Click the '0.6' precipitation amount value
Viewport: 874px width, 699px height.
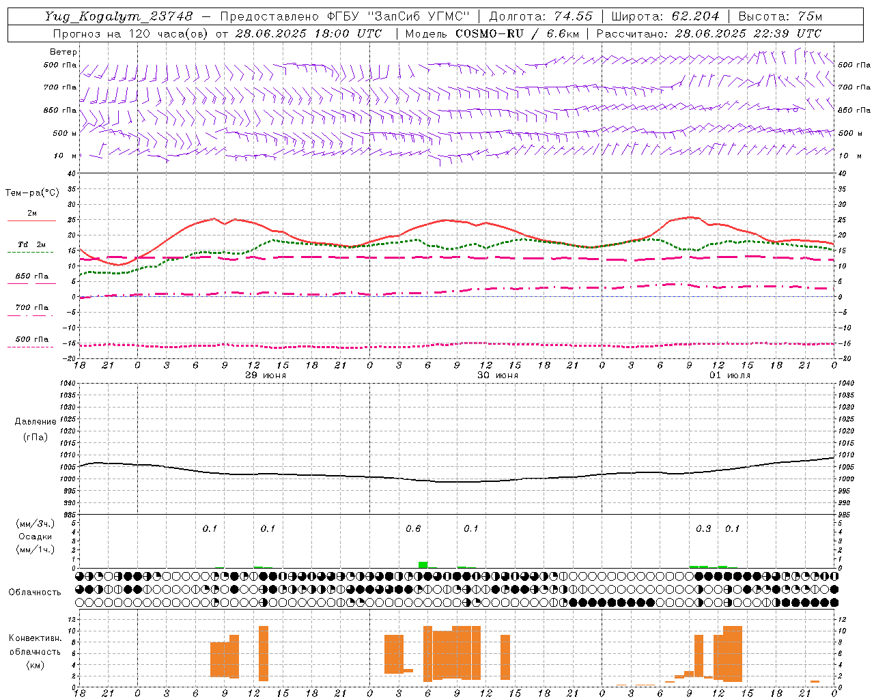point(413,529)
